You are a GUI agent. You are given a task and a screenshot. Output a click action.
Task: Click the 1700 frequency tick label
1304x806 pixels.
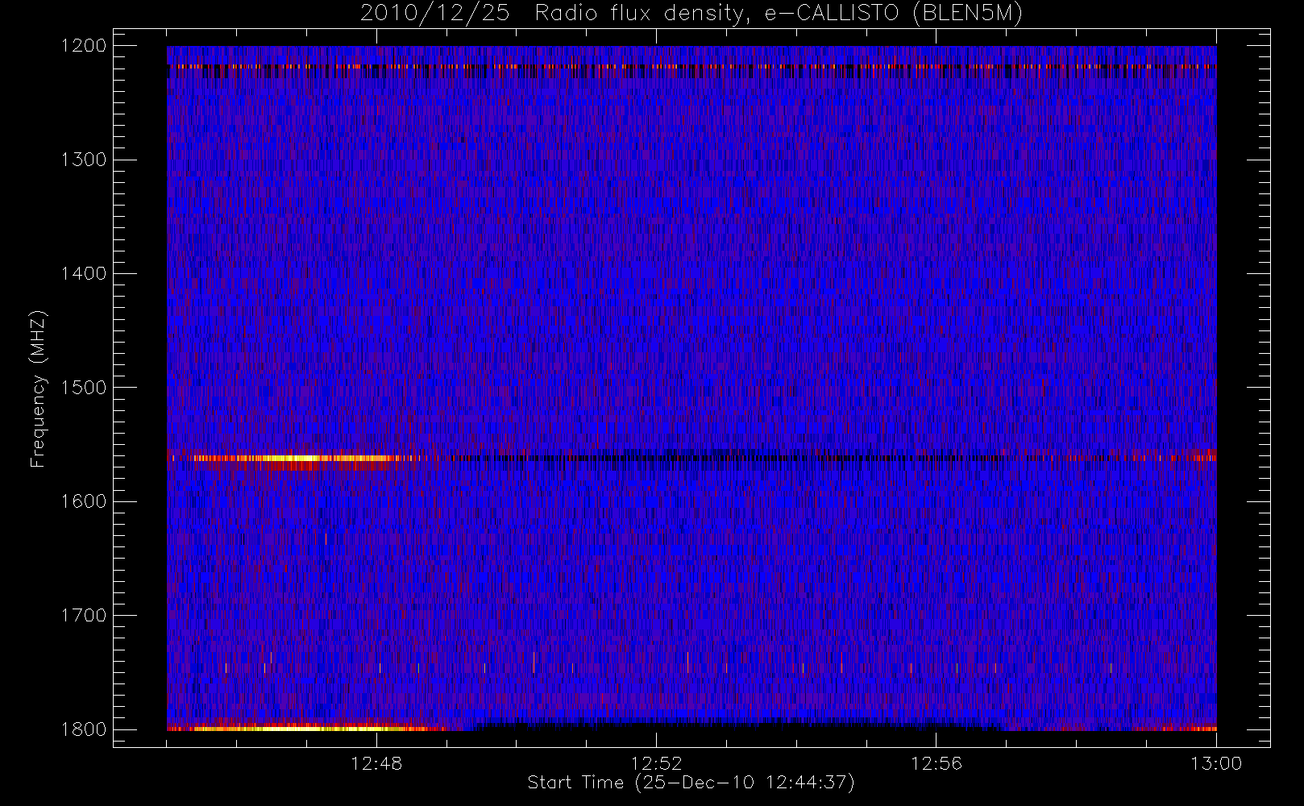(x=84, y=616)
